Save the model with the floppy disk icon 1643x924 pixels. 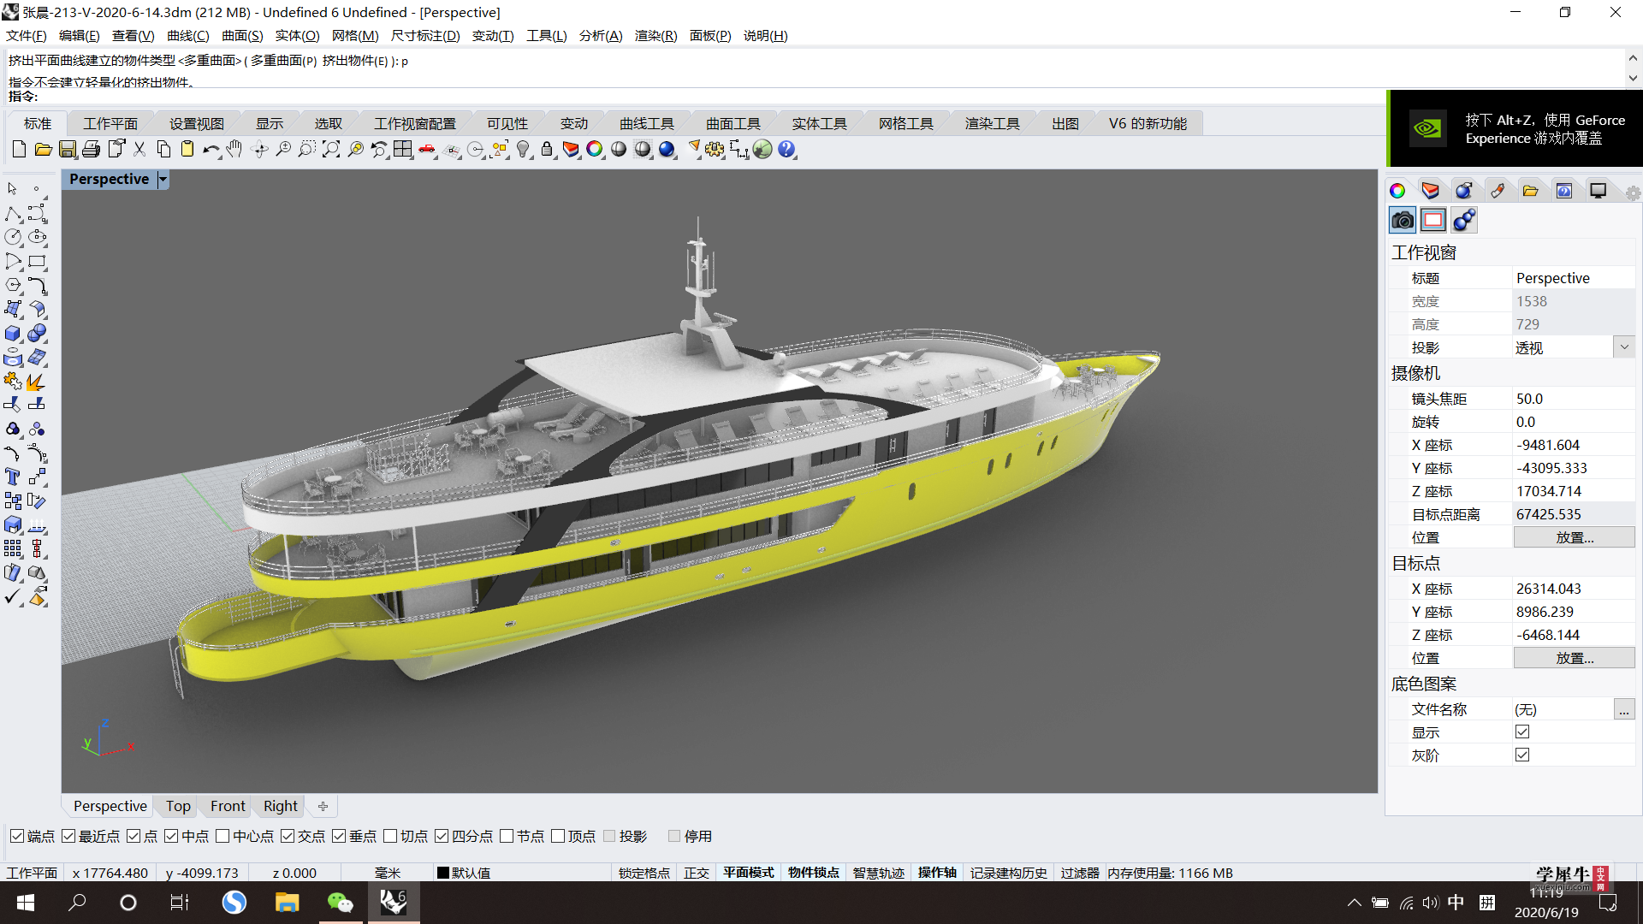(x=67, y=150)
